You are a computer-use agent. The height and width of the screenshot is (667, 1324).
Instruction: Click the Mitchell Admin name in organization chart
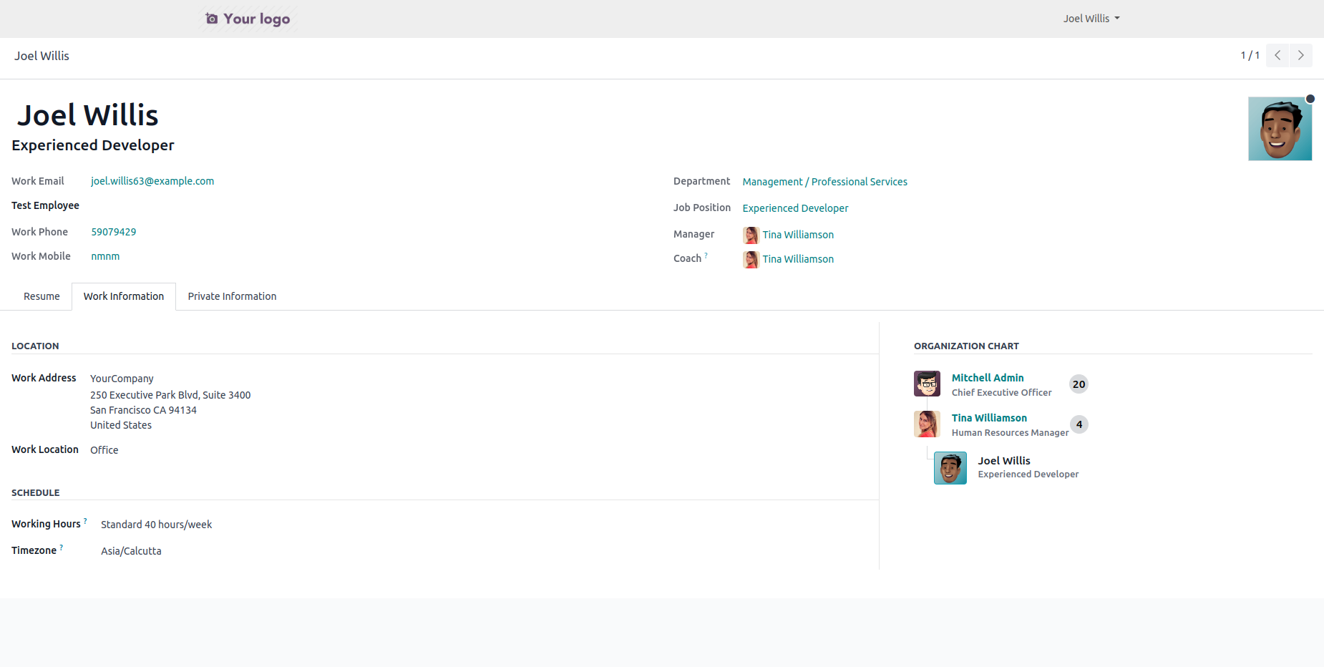point(987,378)
